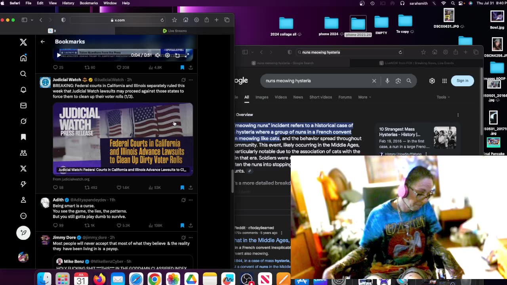Open X Messages envelope in sidebar
The width and height of the screenshot is (507, 285).
pyautogui.click(x=23, y=106)
